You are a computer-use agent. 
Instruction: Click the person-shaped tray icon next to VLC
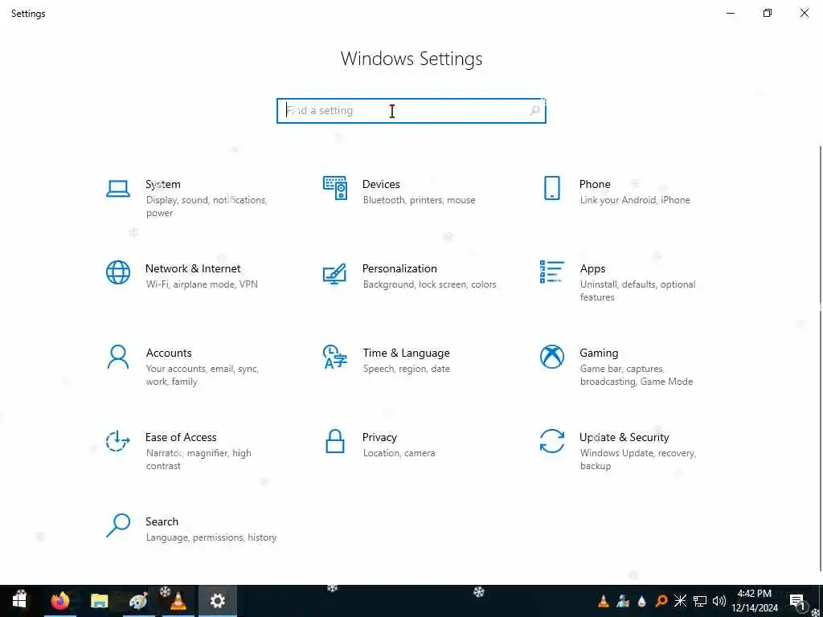623,601
